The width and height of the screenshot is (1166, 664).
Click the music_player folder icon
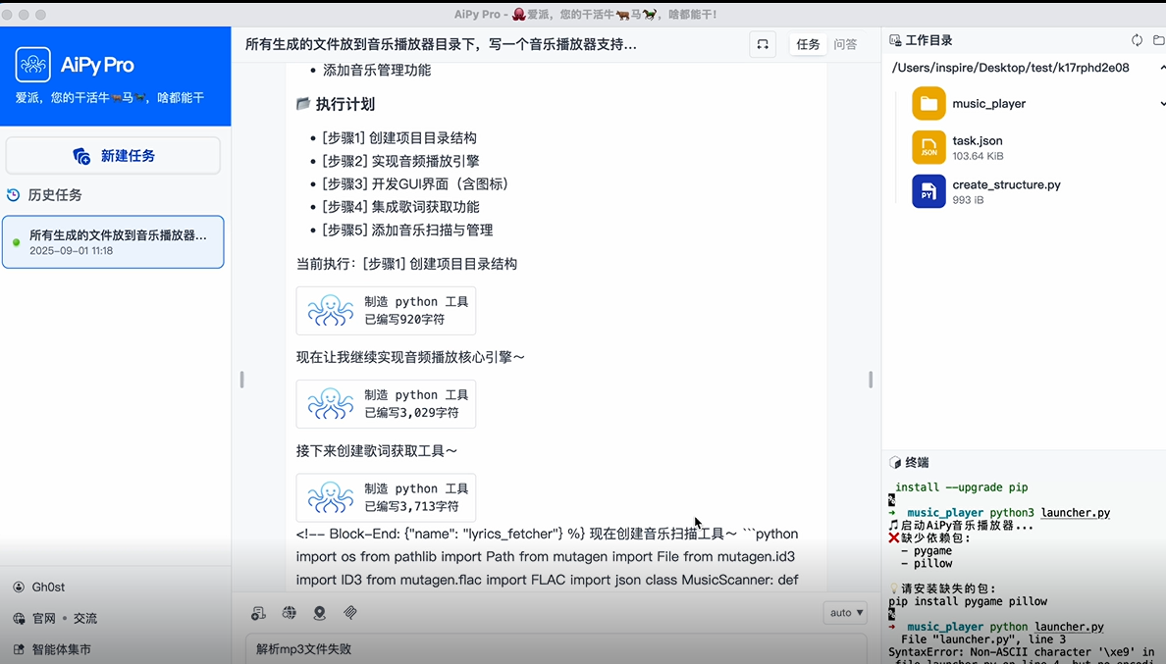[928, 103]
